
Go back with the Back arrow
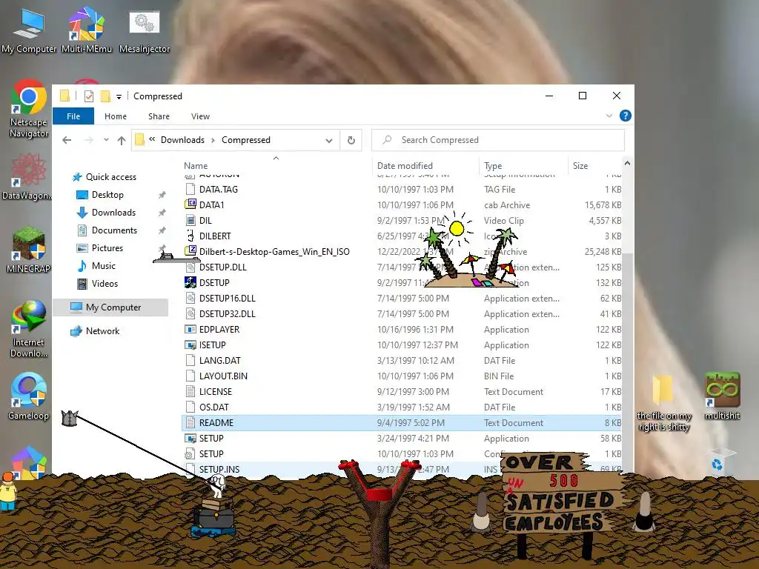[67, 140]
